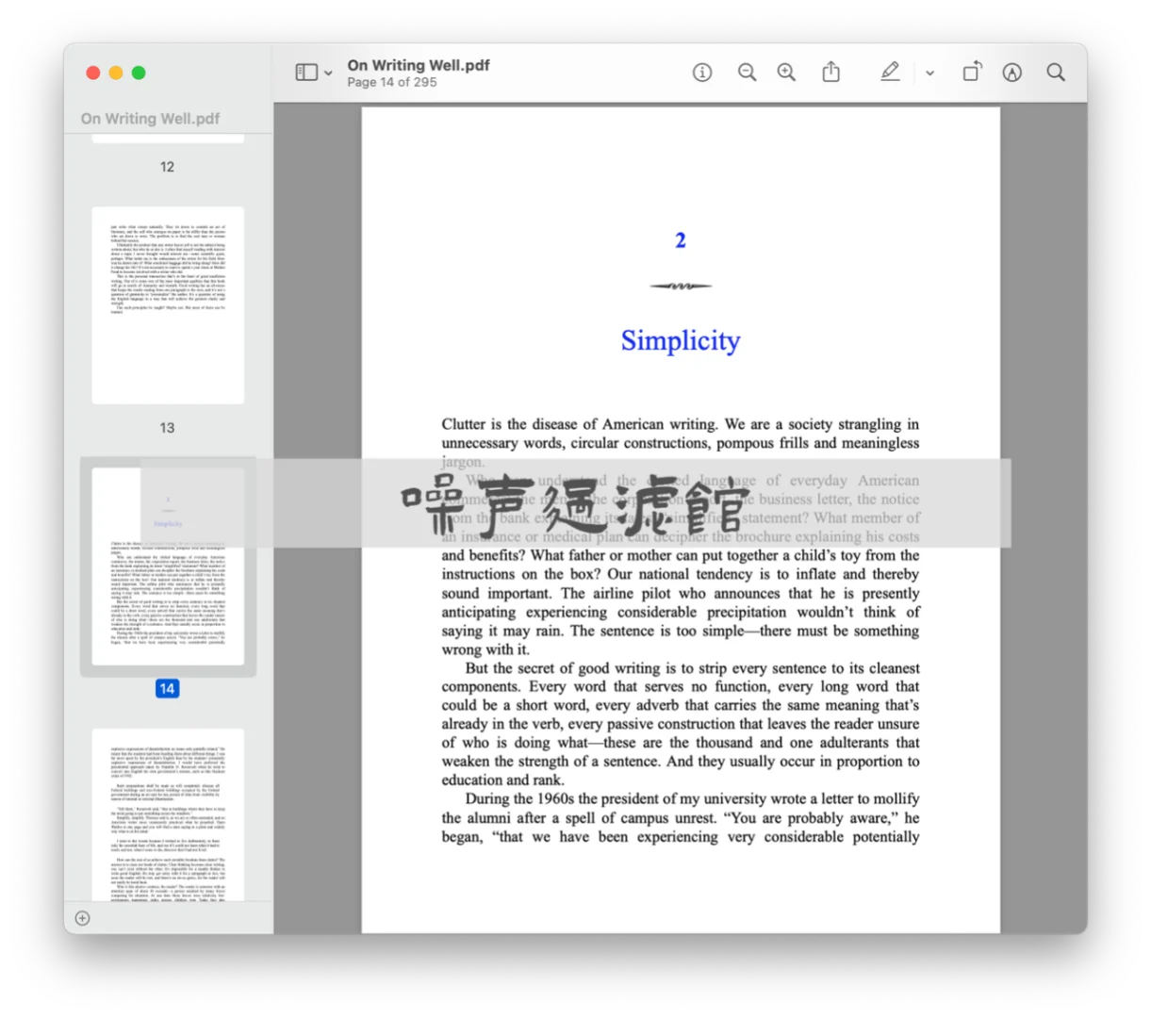Open the Share menu
The height and width of the screenshot is (1018, 1151).
tap(830, 72)
